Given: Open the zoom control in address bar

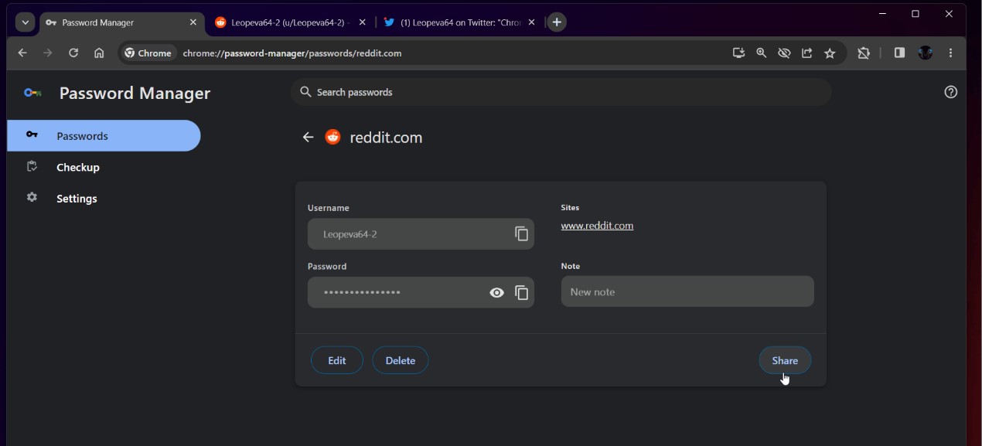Looking at the screenshot, I should tap(762, 53).
